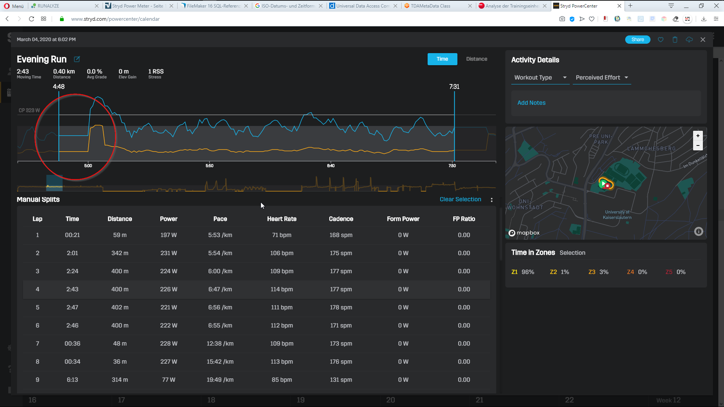This screenshot has width=724, height=407.
Task: Open map info attribution icon
Action: pos(698,231)
